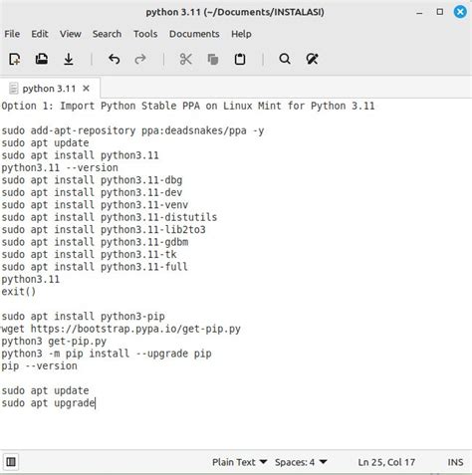472x475 pixels.
Task: Open the Edit menu
Action: [x=40, y=34]
